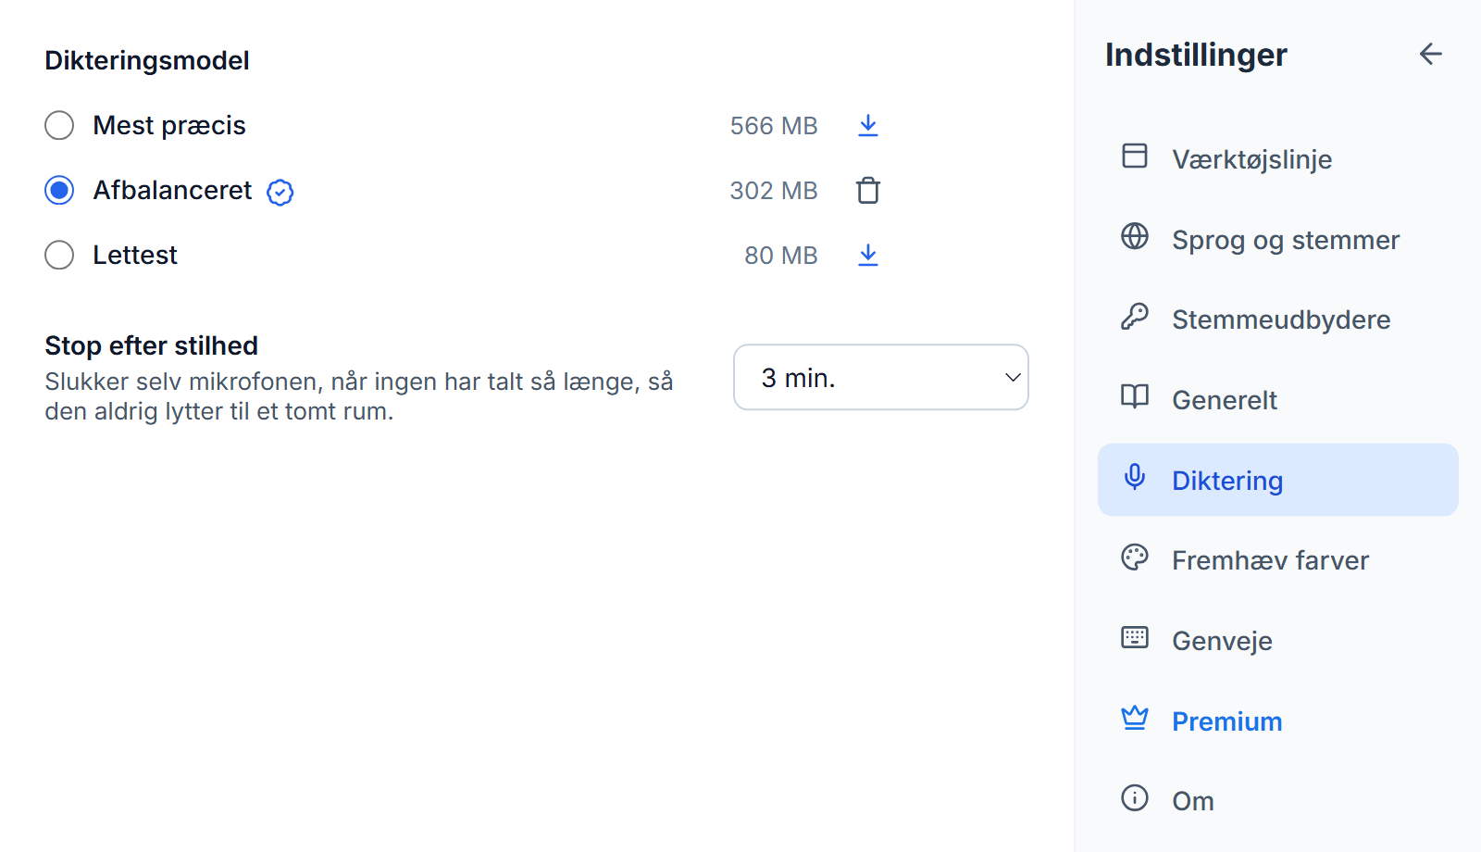Click the crown icon for Premium
This screenshot has height=852, width=1481.
(1134, 718)
